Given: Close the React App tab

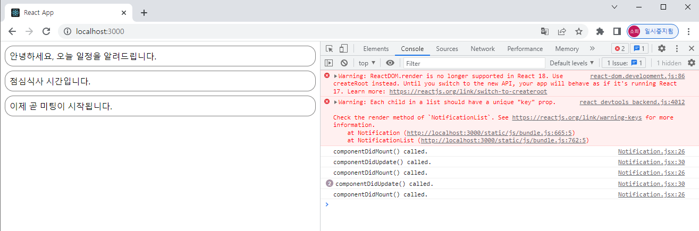Looking at the screenshot, I should (x=124, y=13).
